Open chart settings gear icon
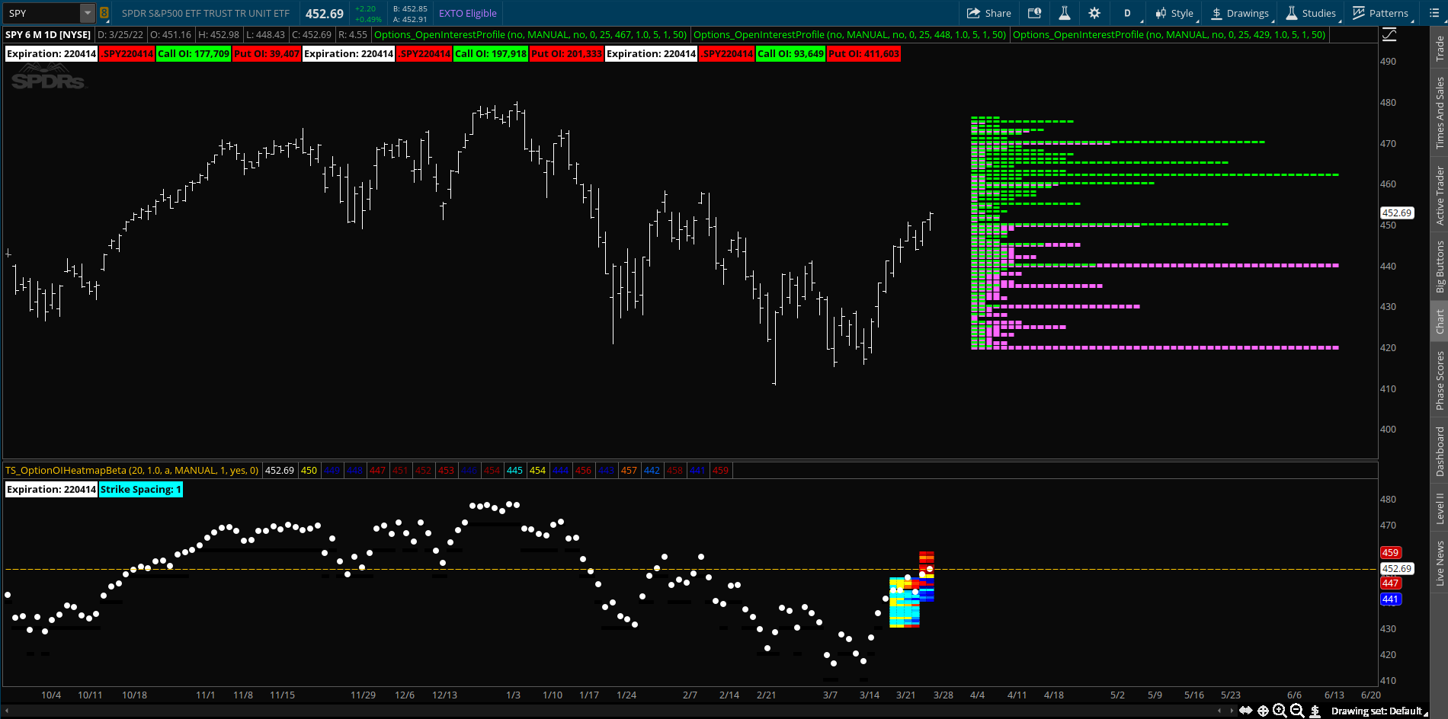Viewport: 1448px width, 719px height. coord(1094,13)
